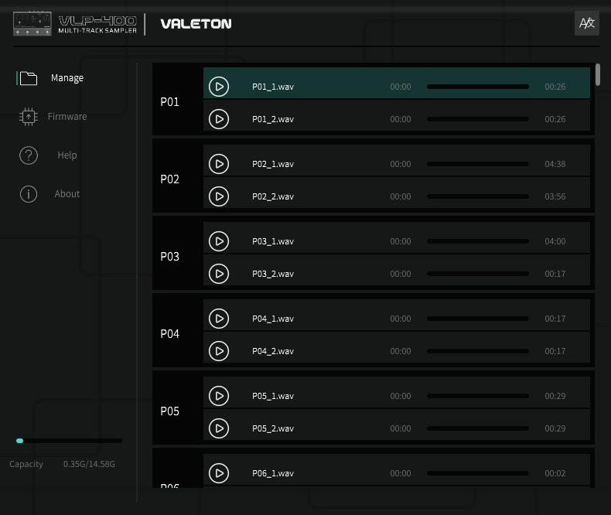This screenshot has height=515, width=611.
Task: Click the track list scrollbar
Action: 597,75
